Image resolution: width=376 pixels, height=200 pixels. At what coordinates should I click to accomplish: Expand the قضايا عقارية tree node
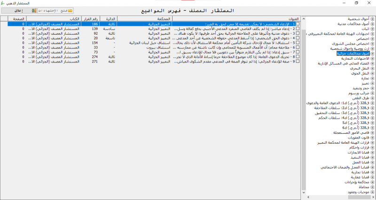(x=372, y=177)
